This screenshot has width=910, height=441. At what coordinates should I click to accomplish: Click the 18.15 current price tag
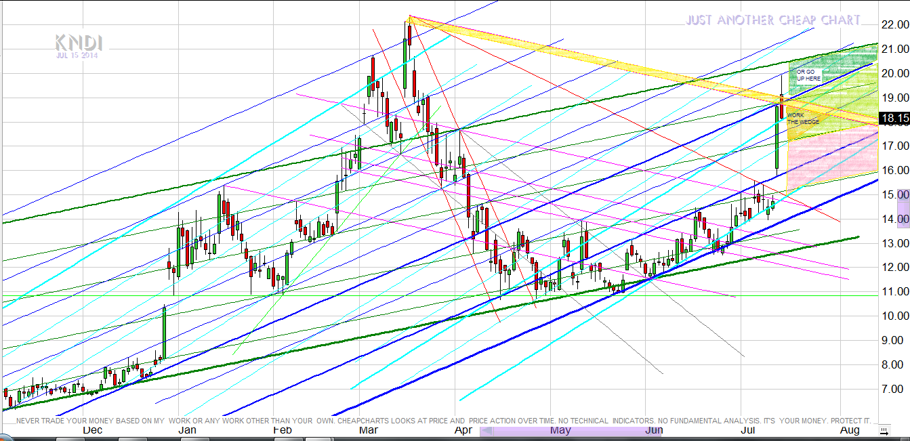(893, 119)
